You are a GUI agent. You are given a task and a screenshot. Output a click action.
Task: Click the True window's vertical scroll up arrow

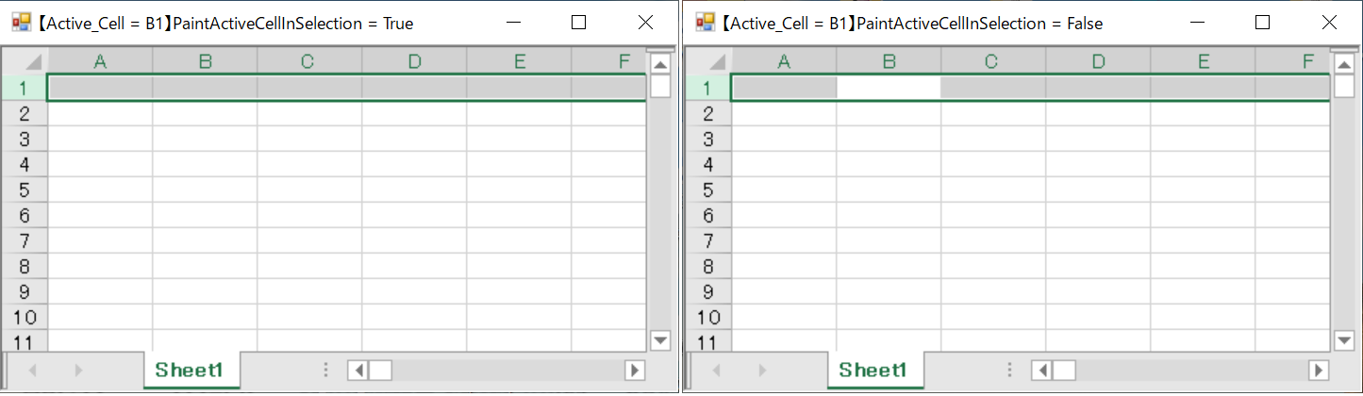coord(660,64)
